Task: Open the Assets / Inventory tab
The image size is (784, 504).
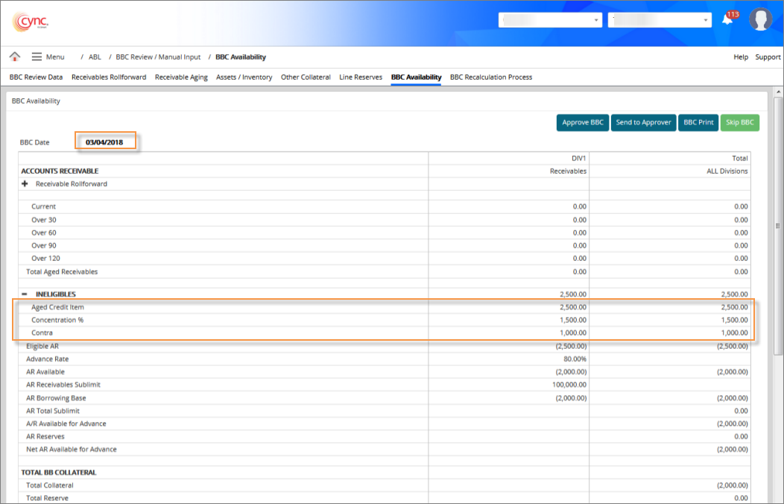Action: [x=244, y=77]
